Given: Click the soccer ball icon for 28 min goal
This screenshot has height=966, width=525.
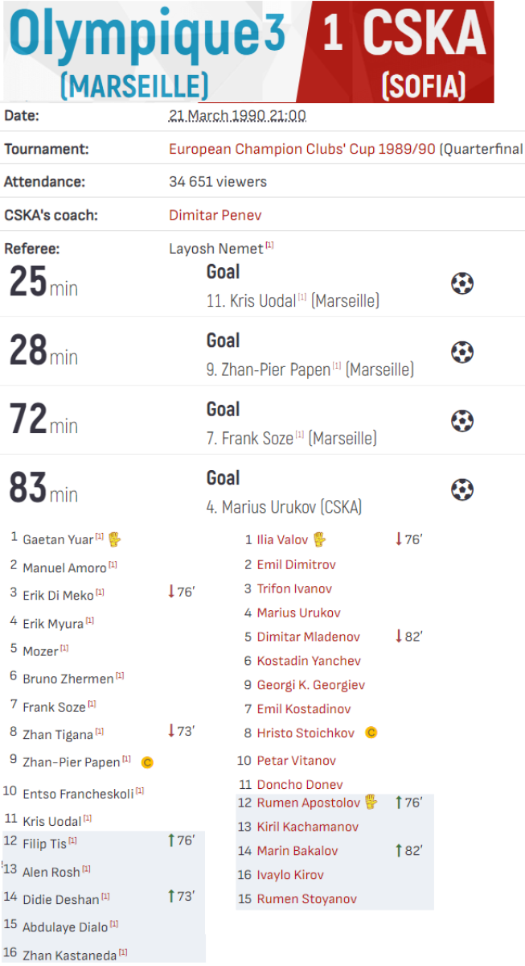Looking at the screenshot, I should pyautogui.click(x=461, y=353).
